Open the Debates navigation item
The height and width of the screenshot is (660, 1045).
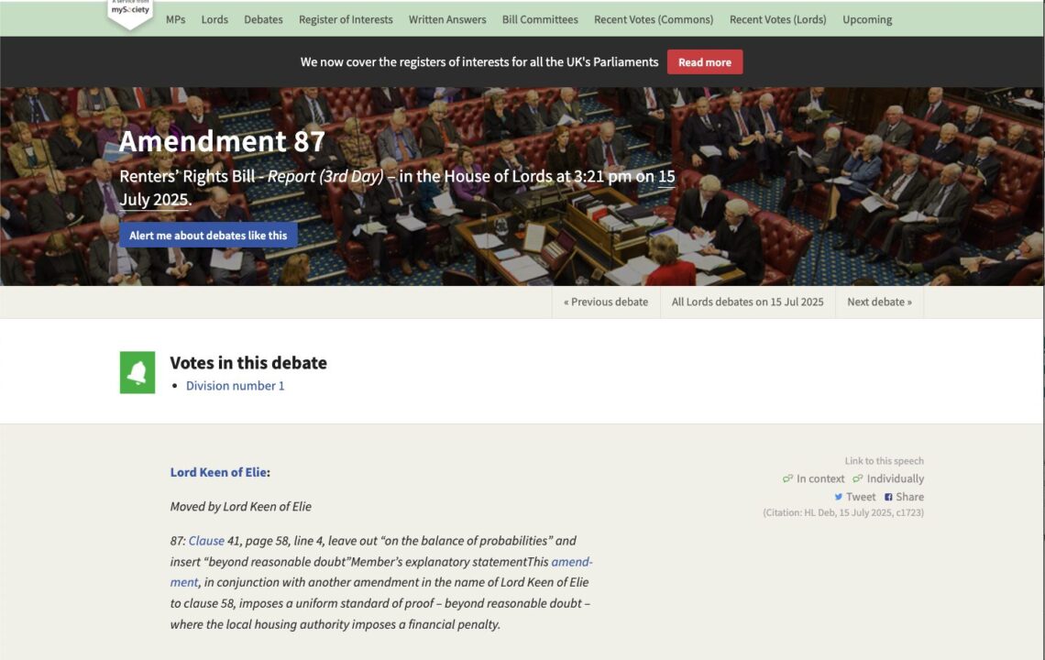tap(263, 19)
